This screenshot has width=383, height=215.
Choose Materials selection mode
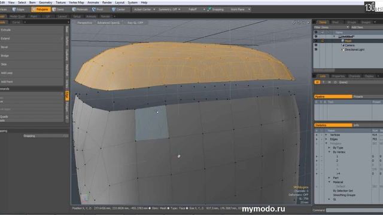(x=80, y=10)
